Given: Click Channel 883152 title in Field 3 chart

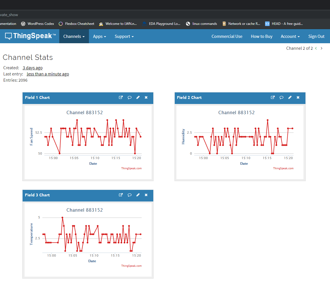Looking at the screenshot, I should point(85,210).
